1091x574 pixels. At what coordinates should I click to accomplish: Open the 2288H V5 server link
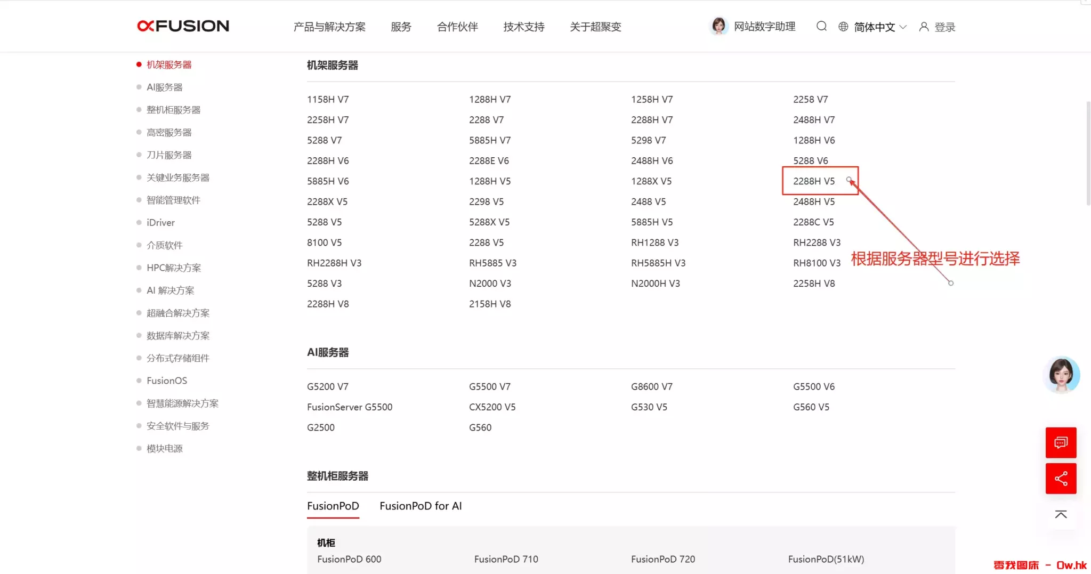pyautogui.click(x=813, y=181)
